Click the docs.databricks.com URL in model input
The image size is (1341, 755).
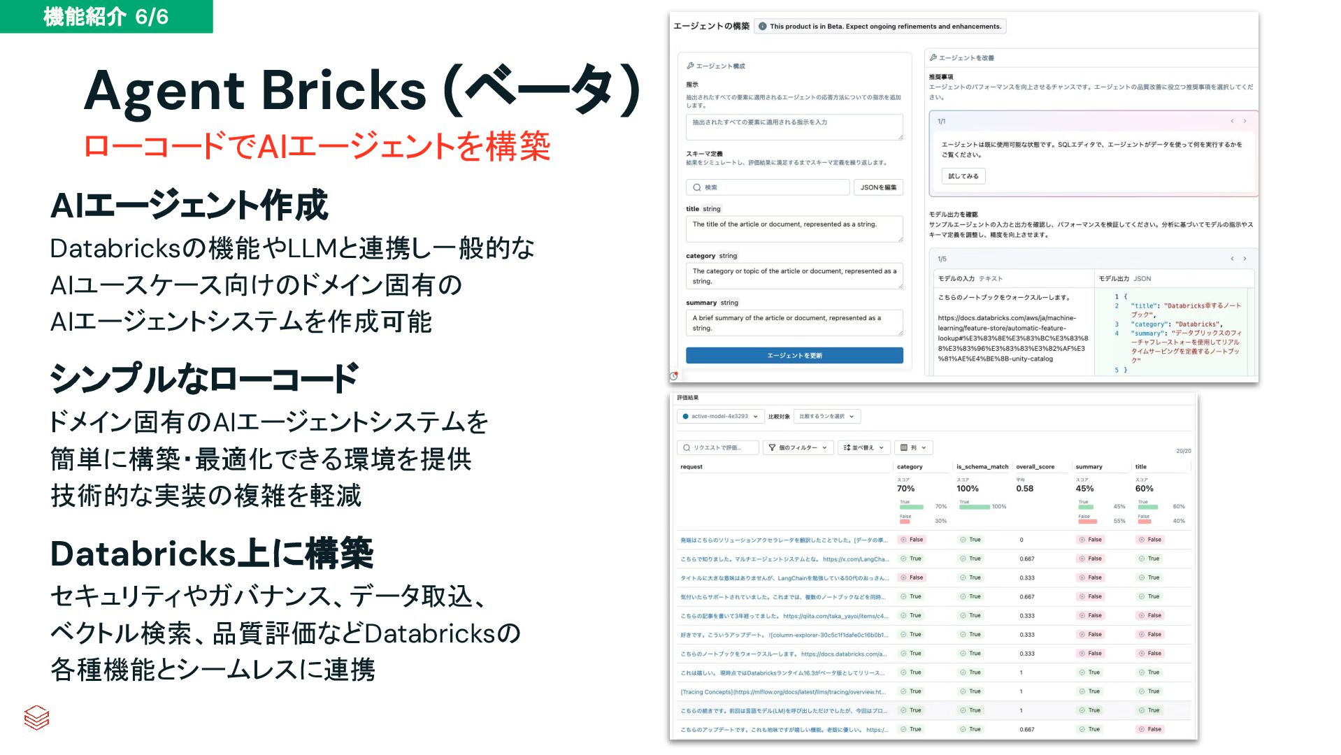tap(1012, 338)
